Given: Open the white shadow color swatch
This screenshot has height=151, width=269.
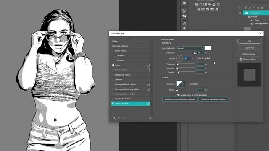Looking at the screenshot, I should 208,48.
